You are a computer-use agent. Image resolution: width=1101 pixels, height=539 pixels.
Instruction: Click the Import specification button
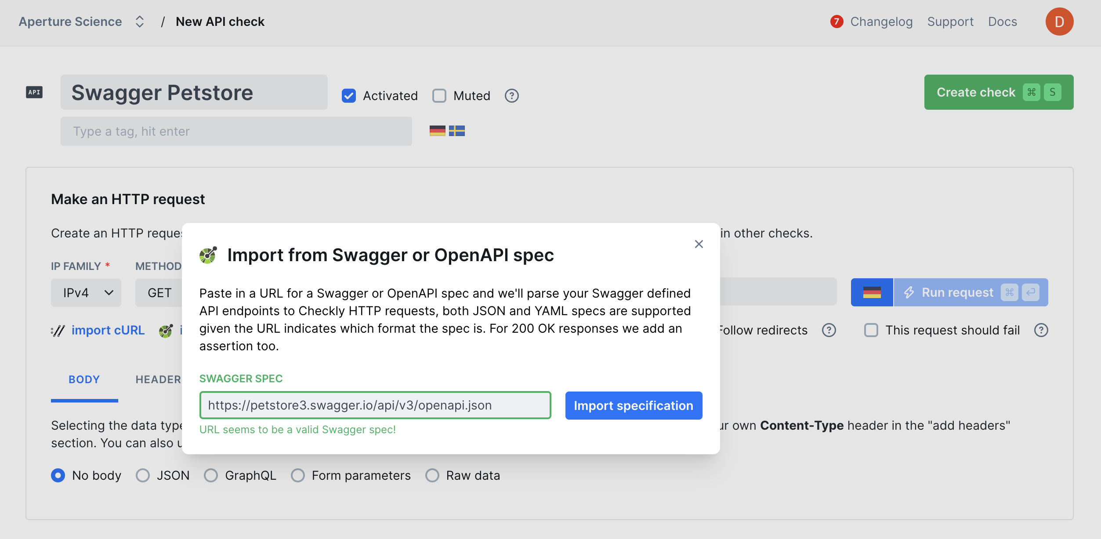pyautogui.click(x=633, y=406)
